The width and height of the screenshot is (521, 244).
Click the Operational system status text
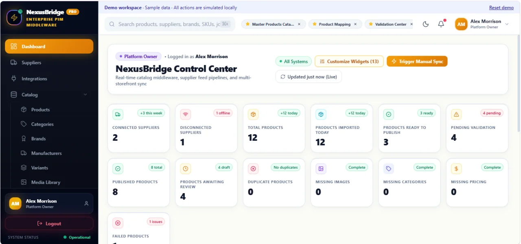pyautogui.click(x=79, y=237)
